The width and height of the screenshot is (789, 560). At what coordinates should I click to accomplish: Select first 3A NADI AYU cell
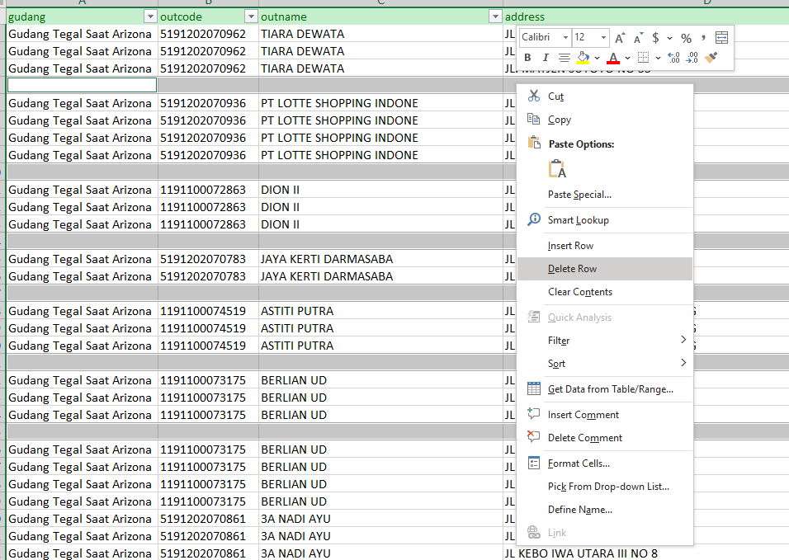click(381, 520)
